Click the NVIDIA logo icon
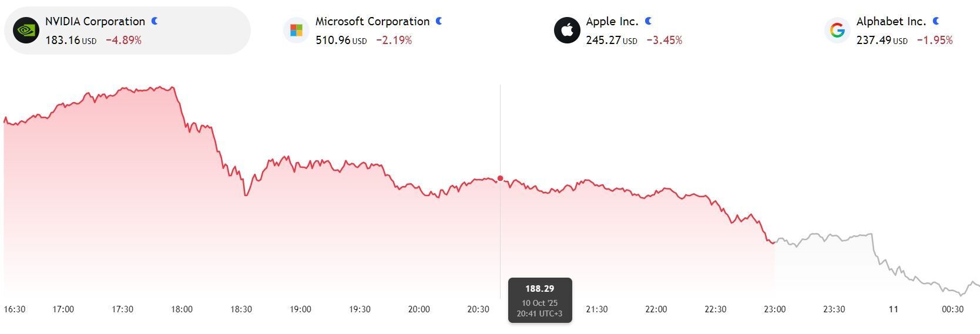The image size is (980, 334). (26, 31)
